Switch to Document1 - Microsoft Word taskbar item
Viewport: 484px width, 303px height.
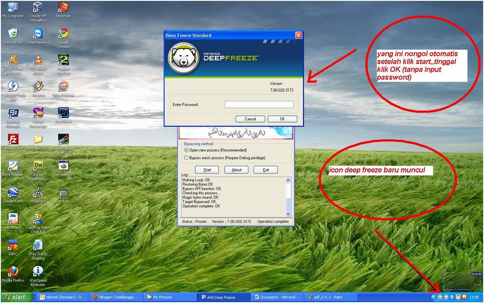[x=277, y=297]
